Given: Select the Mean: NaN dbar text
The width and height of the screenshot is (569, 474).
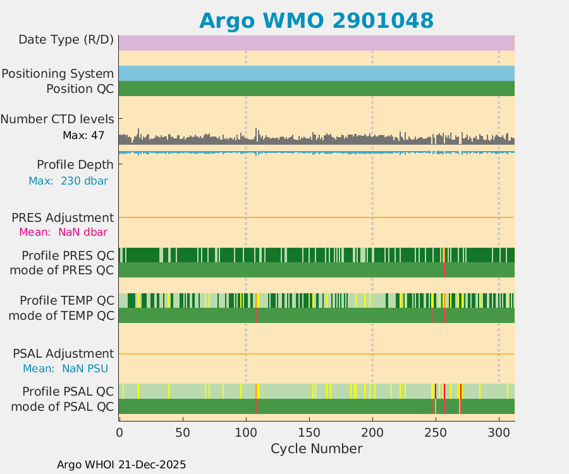Looking at the screenshot, I should click(x=63, y=232).
